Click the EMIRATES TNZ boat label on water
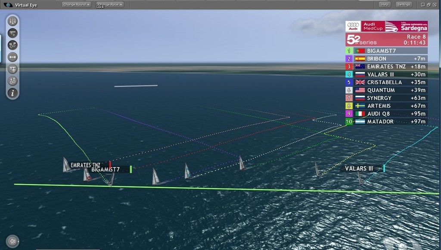The image size is (441, 250). click(85, 165)
